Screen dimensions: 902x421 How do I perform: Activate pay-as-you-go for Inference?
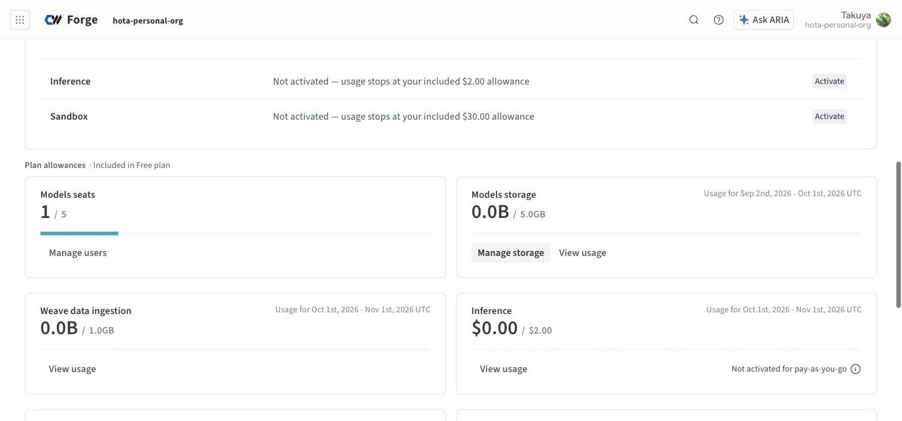(830, 81)
